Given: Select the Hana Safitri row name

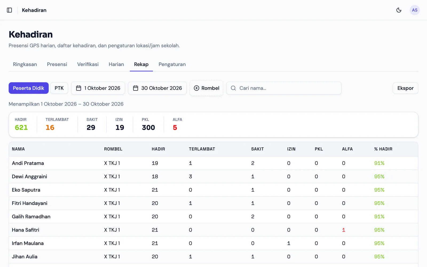Looking at the screenshot, I should [26, 230].
